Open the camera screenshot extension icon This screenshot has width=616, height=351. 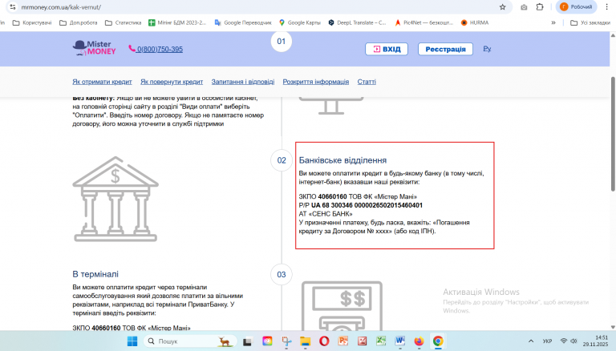click(524, 7)
